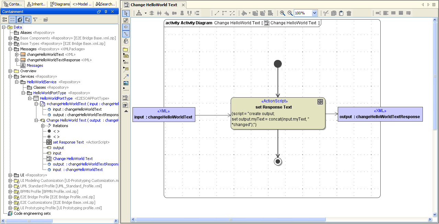Screen dimensions: 439x224
Task: Click the Paste clipboard icon
Action: pos(341,13)
